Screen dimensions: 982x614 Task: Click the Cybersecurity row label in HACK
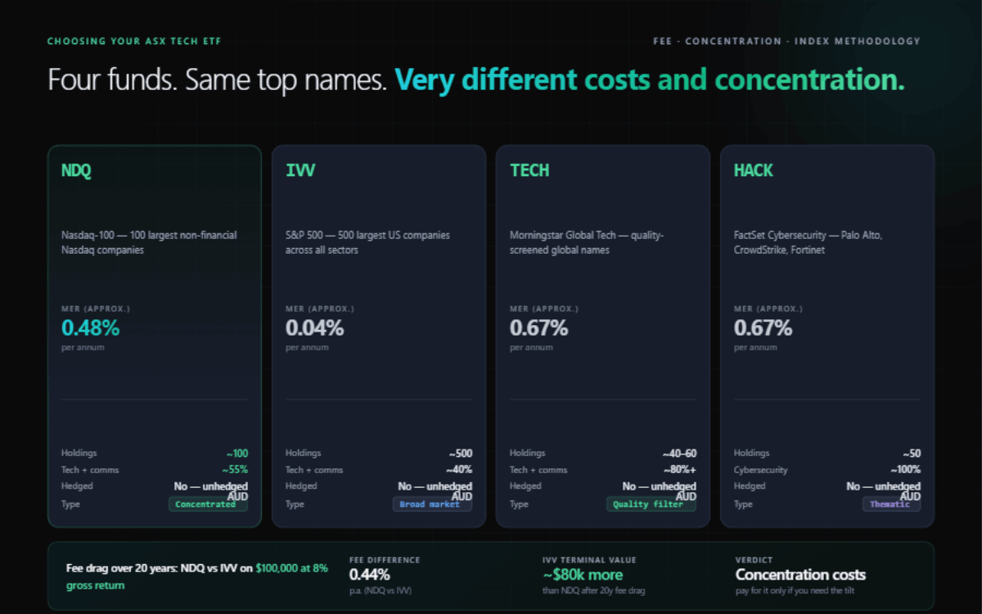(x=761, y=470)
